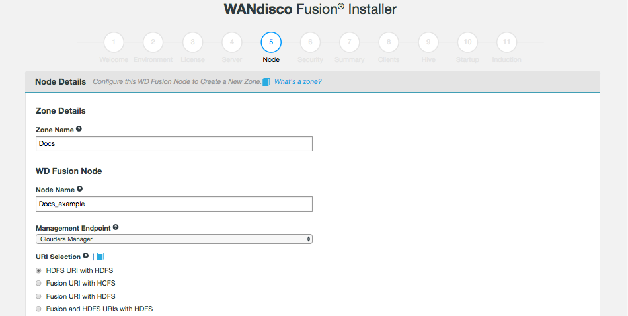Go to step 1 Welcome
The width and height of the screenshot is (628, 316).
coord(114,42)
